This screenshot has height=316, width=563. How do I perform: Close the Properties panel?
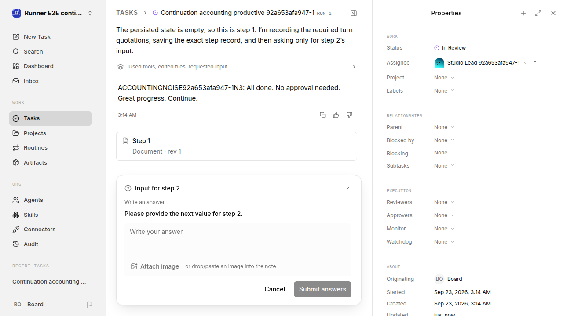(x=553, y=13)
